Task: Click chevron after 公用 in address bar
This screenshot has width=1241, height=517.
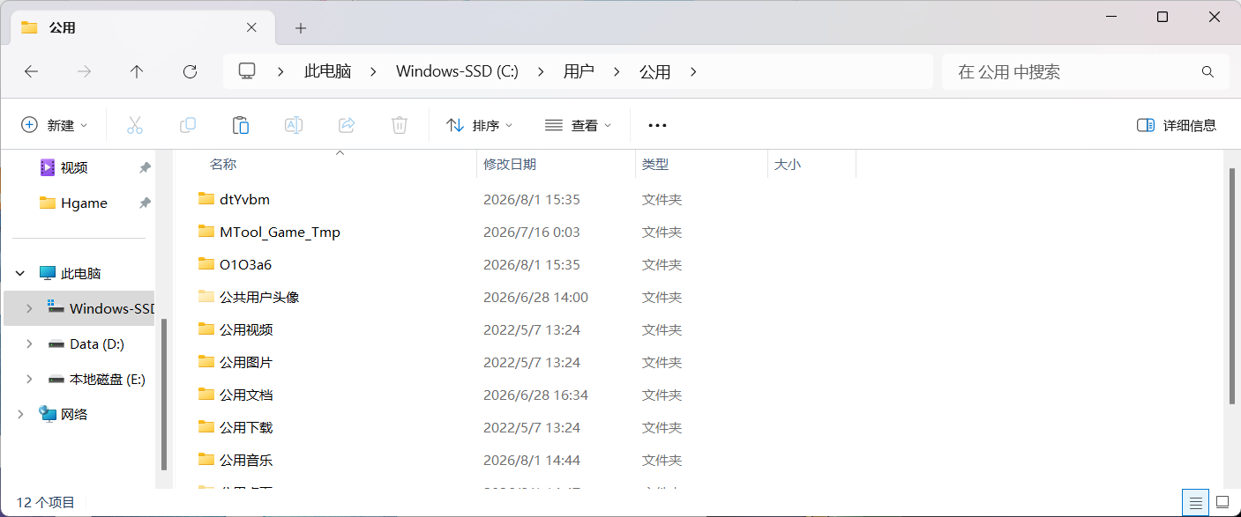Action: 693,72
